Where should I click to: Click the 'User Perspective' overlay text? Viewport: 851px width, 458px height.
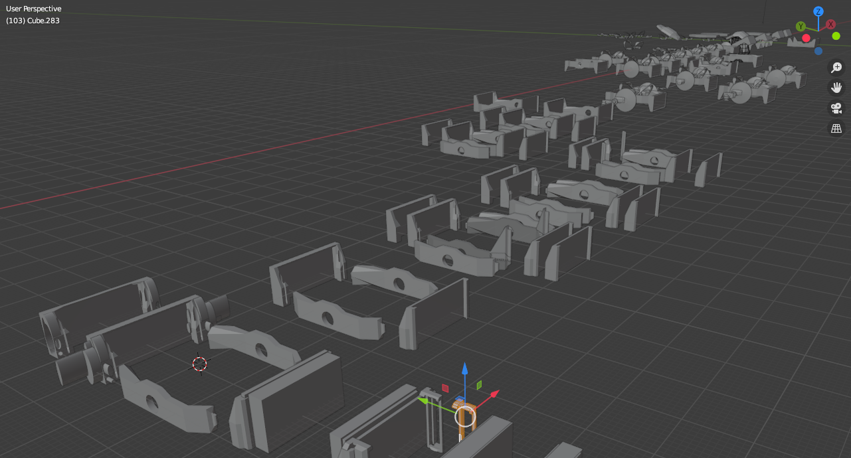[34, 9]
